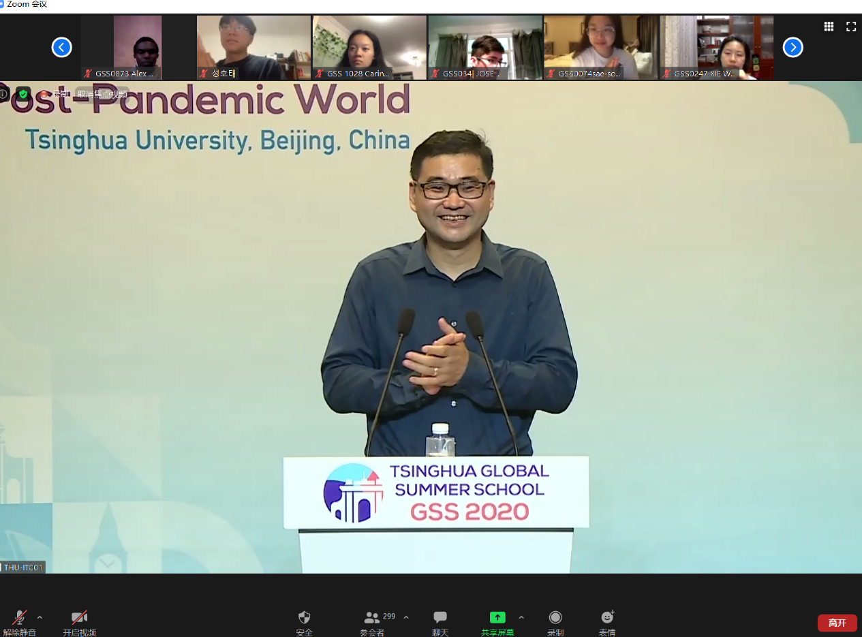
Task: Open the meeting information icon
Action: (x=4, y=94)
